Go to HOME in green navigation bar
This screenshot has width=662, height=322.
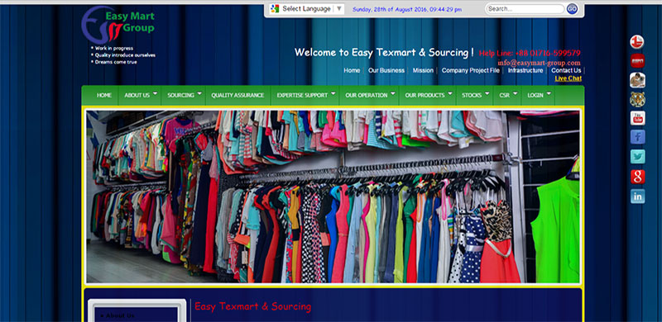point(104,95)
